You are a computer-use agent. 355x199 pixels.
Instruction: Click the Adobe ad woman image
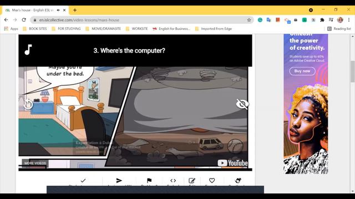coord(306,129)
